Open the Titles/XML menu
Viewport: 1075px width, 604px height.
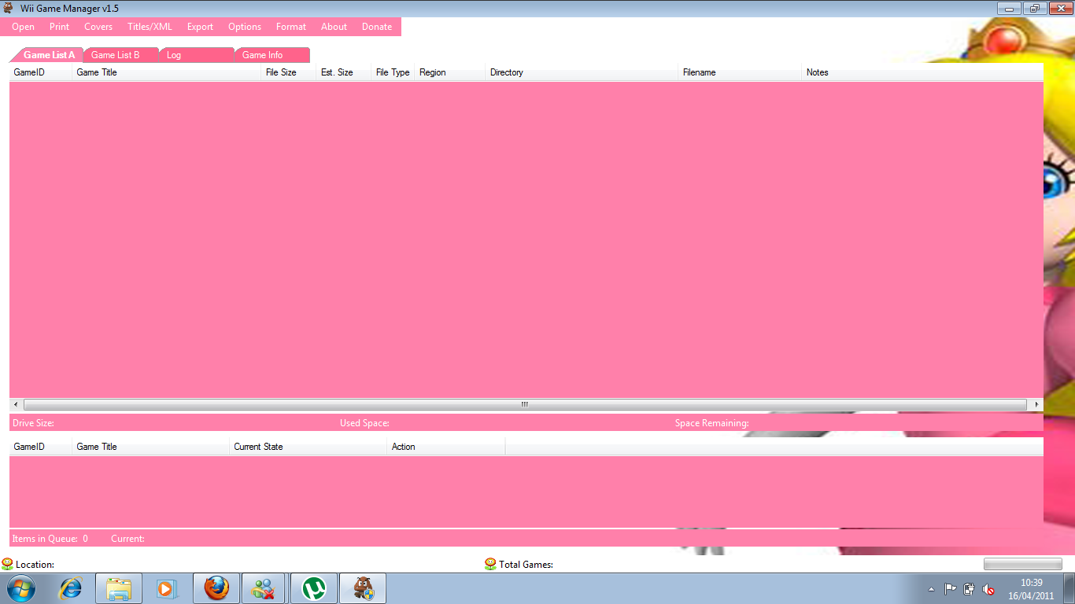pos(150,27)
